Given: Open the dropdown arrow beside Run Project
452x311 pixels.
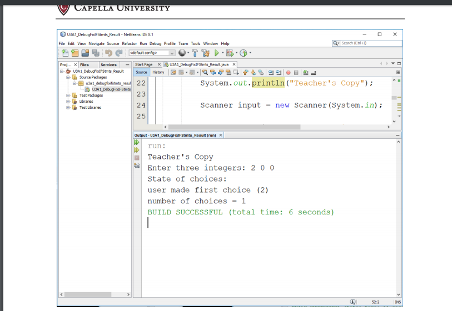Looking at the screenshot, I should point(222,53).
